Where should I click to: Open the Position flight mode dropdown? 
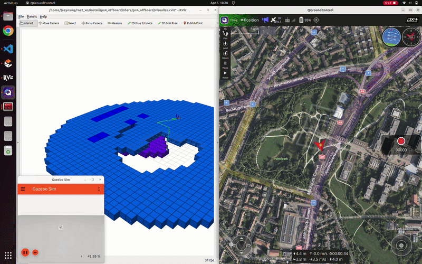pyautogui.click(x=250, y=20)
